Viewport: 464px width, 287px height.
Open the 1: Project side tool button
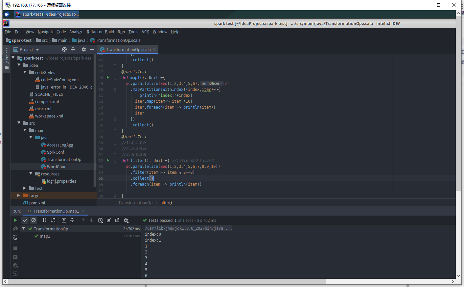(x=7, y=59)
